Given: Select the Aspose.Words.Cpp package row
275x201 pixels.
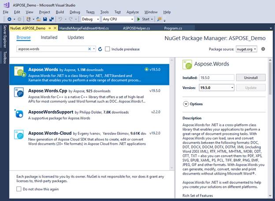Looking at the screenshot, I should tap(89, 96).
